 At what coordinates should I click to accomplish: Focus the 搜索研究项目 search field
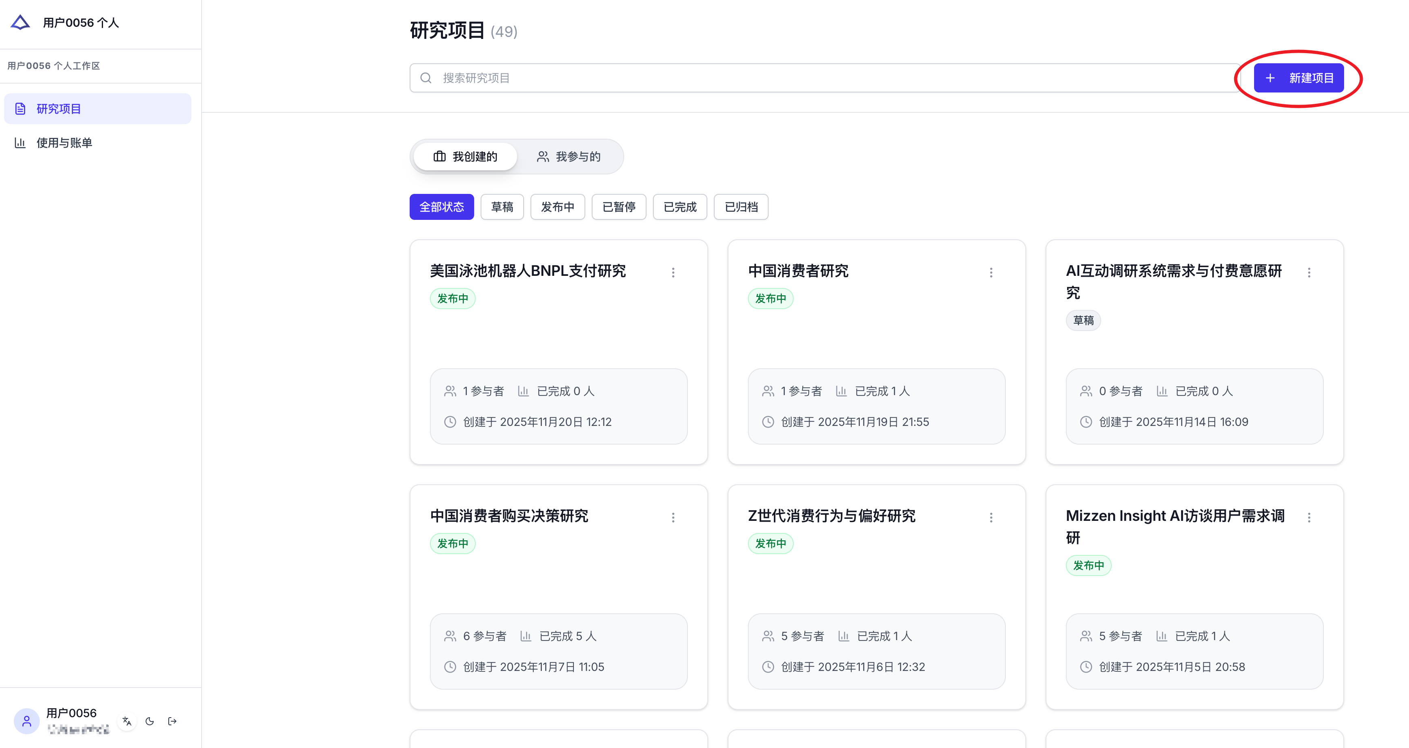pyautogui.click(x=825, y=78)
